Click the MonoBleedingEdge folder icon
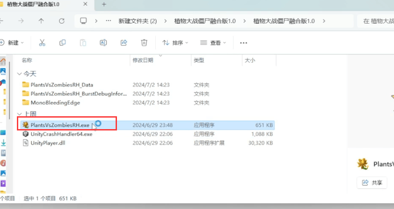Screen dimensions: 394x209 tap(26, 103)
